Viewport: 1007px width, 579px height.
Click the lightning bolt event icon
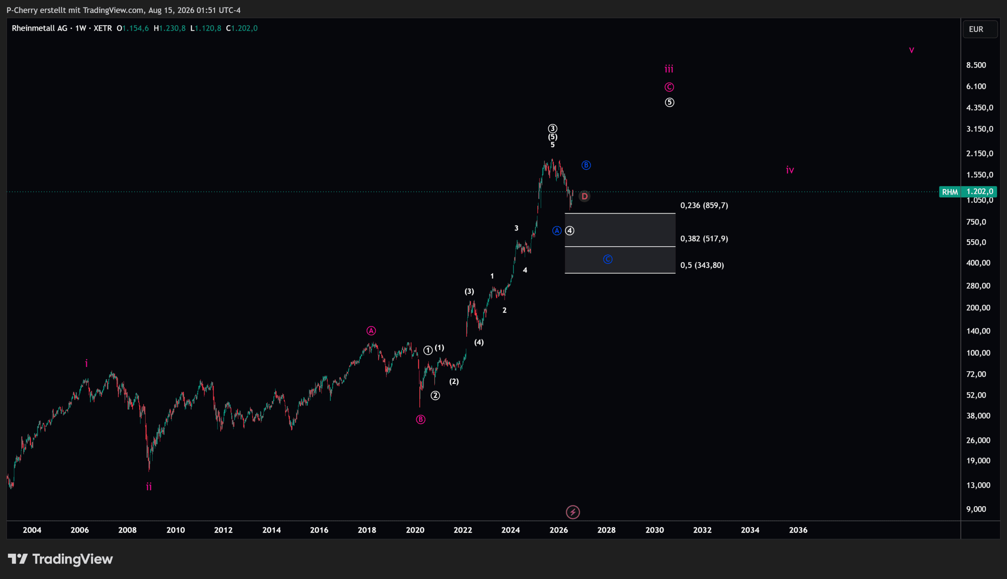pos(573,512)
